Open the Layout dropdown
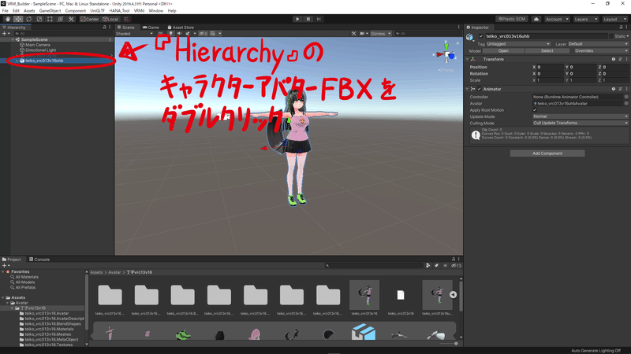The width and height of the screenshot is (631, 354). tap(614, 19)
